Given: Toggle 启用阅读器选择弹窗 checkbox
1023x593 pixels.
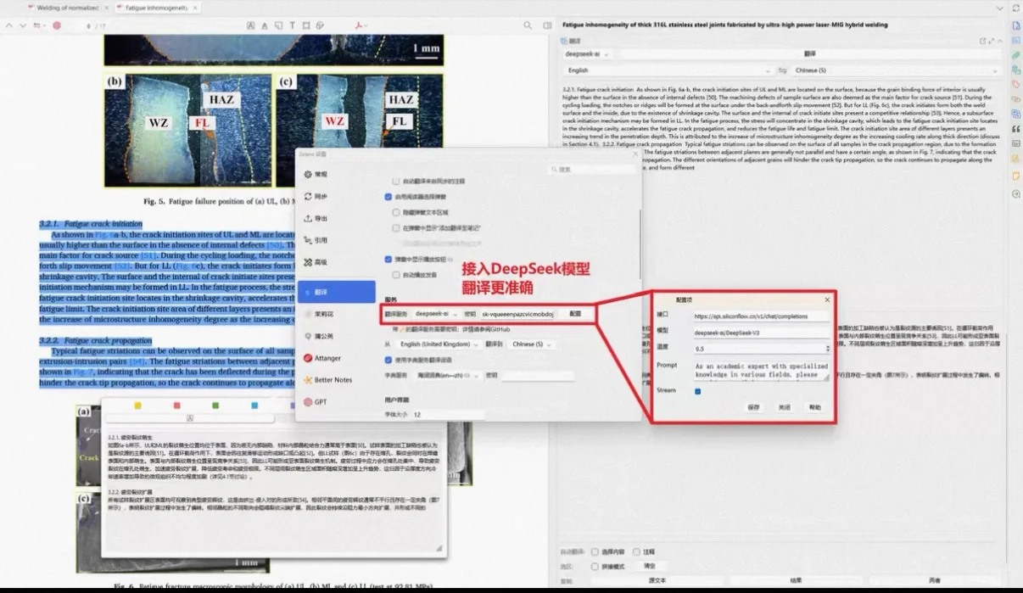Looking at the screenshot, I should [x=389, y=197].
